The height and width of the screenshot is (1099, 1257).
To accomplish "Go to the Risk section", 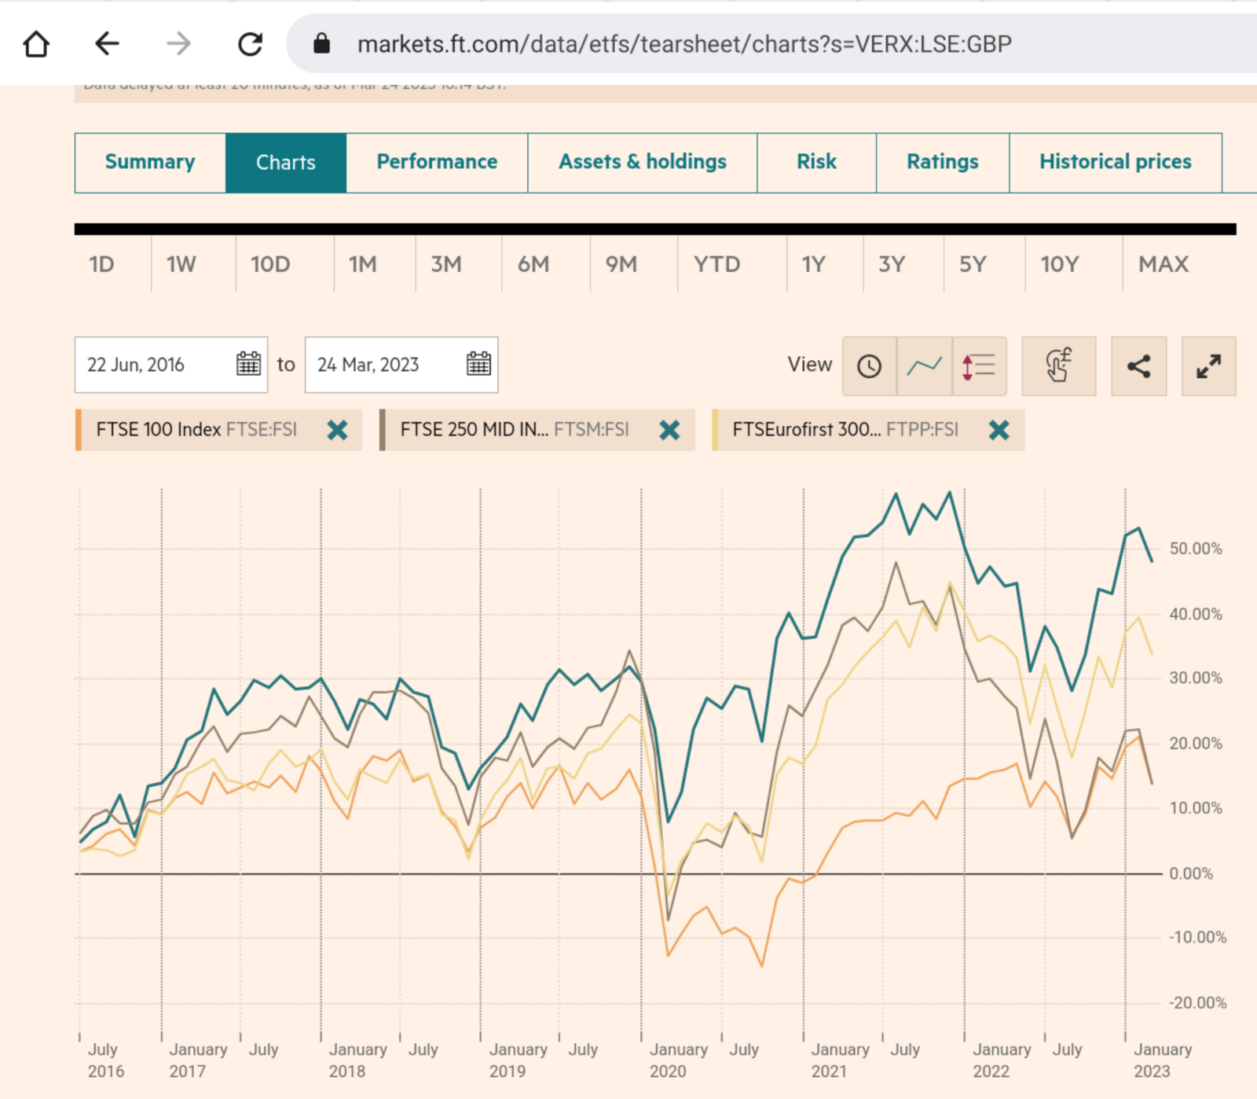I will [x=817, y=162].
